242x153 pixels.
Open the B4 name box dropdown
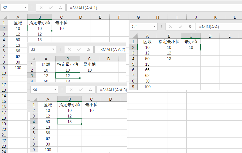pos(55,89)
